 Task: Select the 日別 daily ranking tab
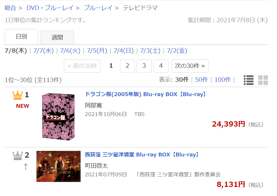point(21,37)
